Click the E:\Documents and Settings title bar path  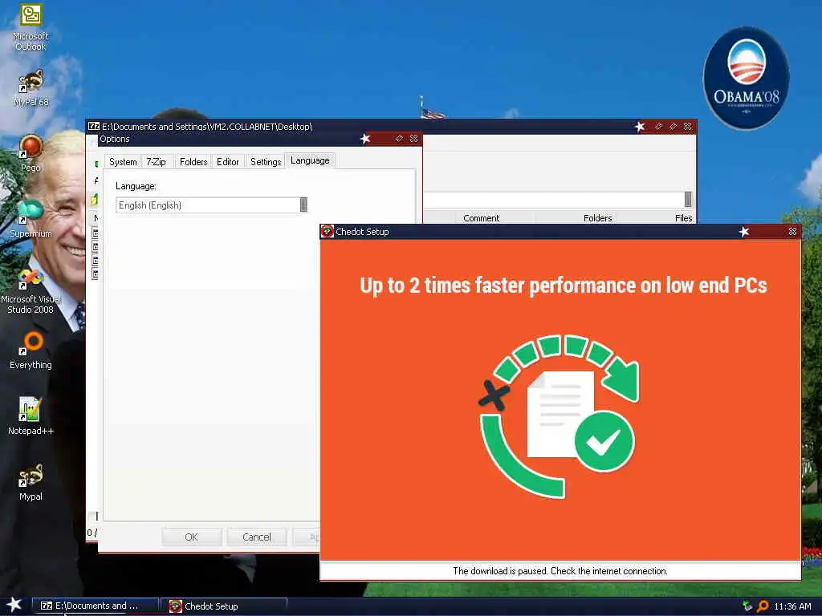coord(207,126)
